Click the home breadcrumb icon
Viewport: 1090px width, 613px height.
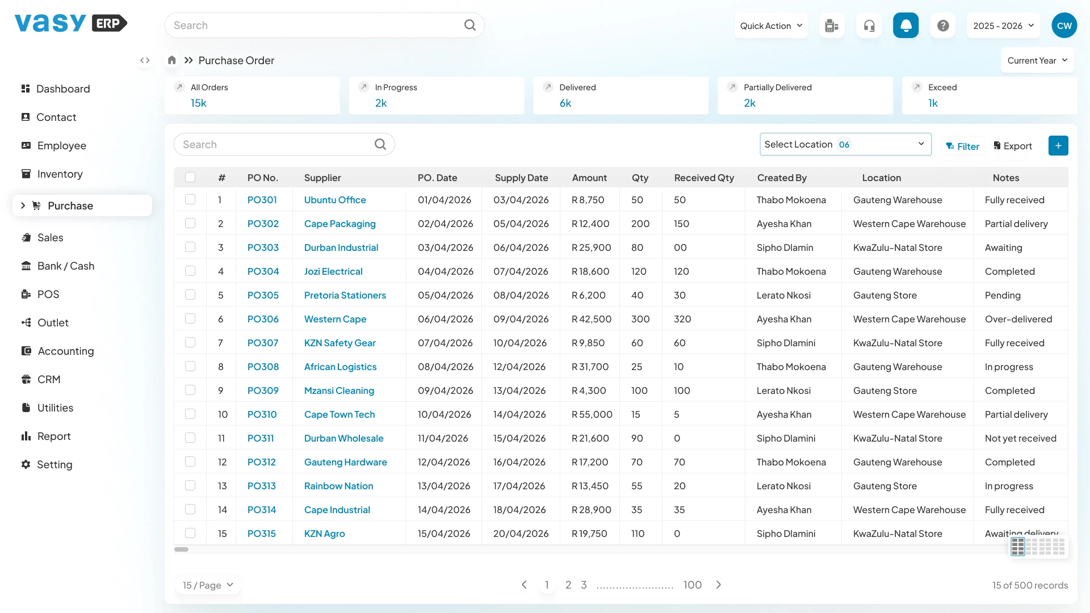coord(171,60)
